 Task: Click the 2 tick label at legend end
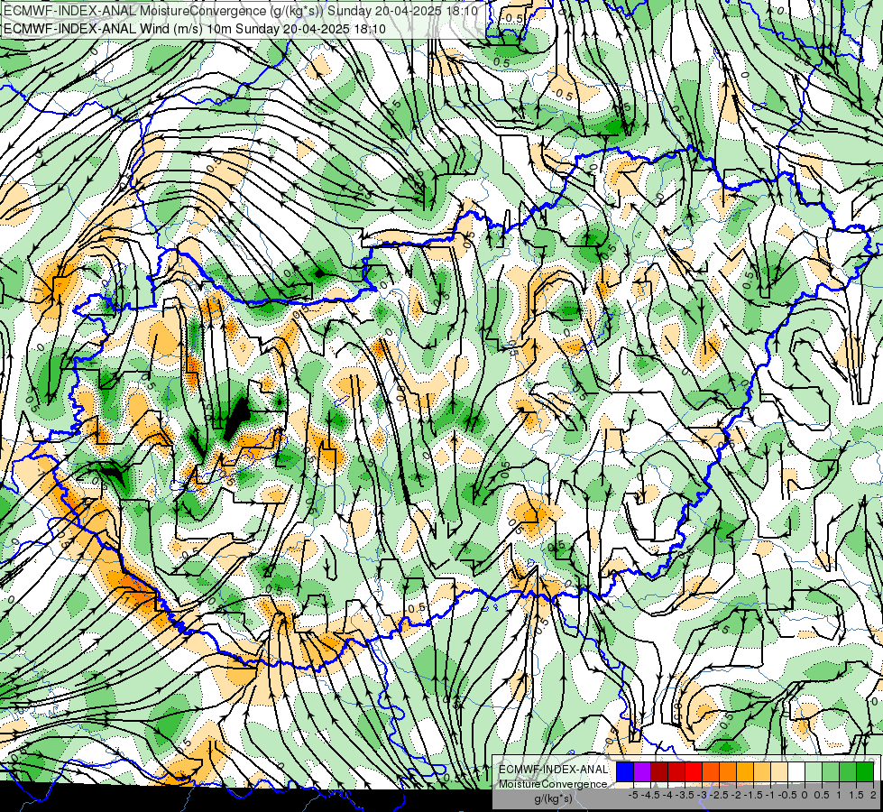(x=873, y=795)
